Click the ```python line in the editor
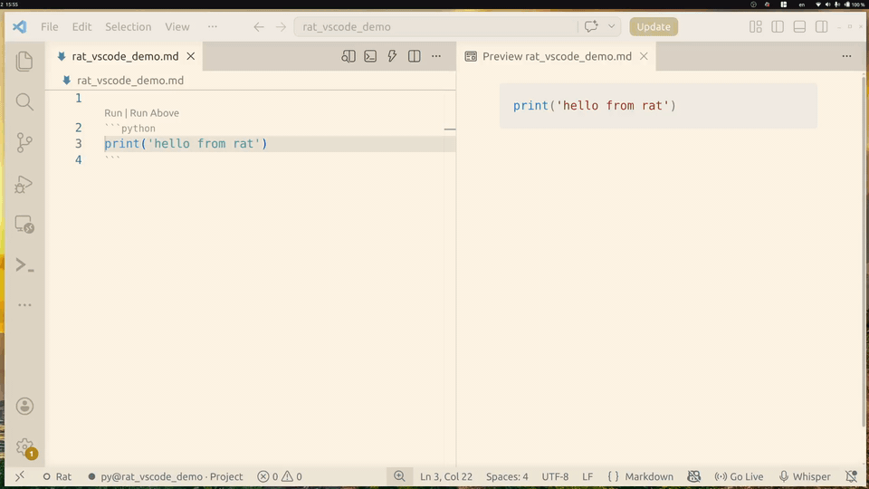The height and width of the screenshot is (489, 869). [x=129, y=128]
